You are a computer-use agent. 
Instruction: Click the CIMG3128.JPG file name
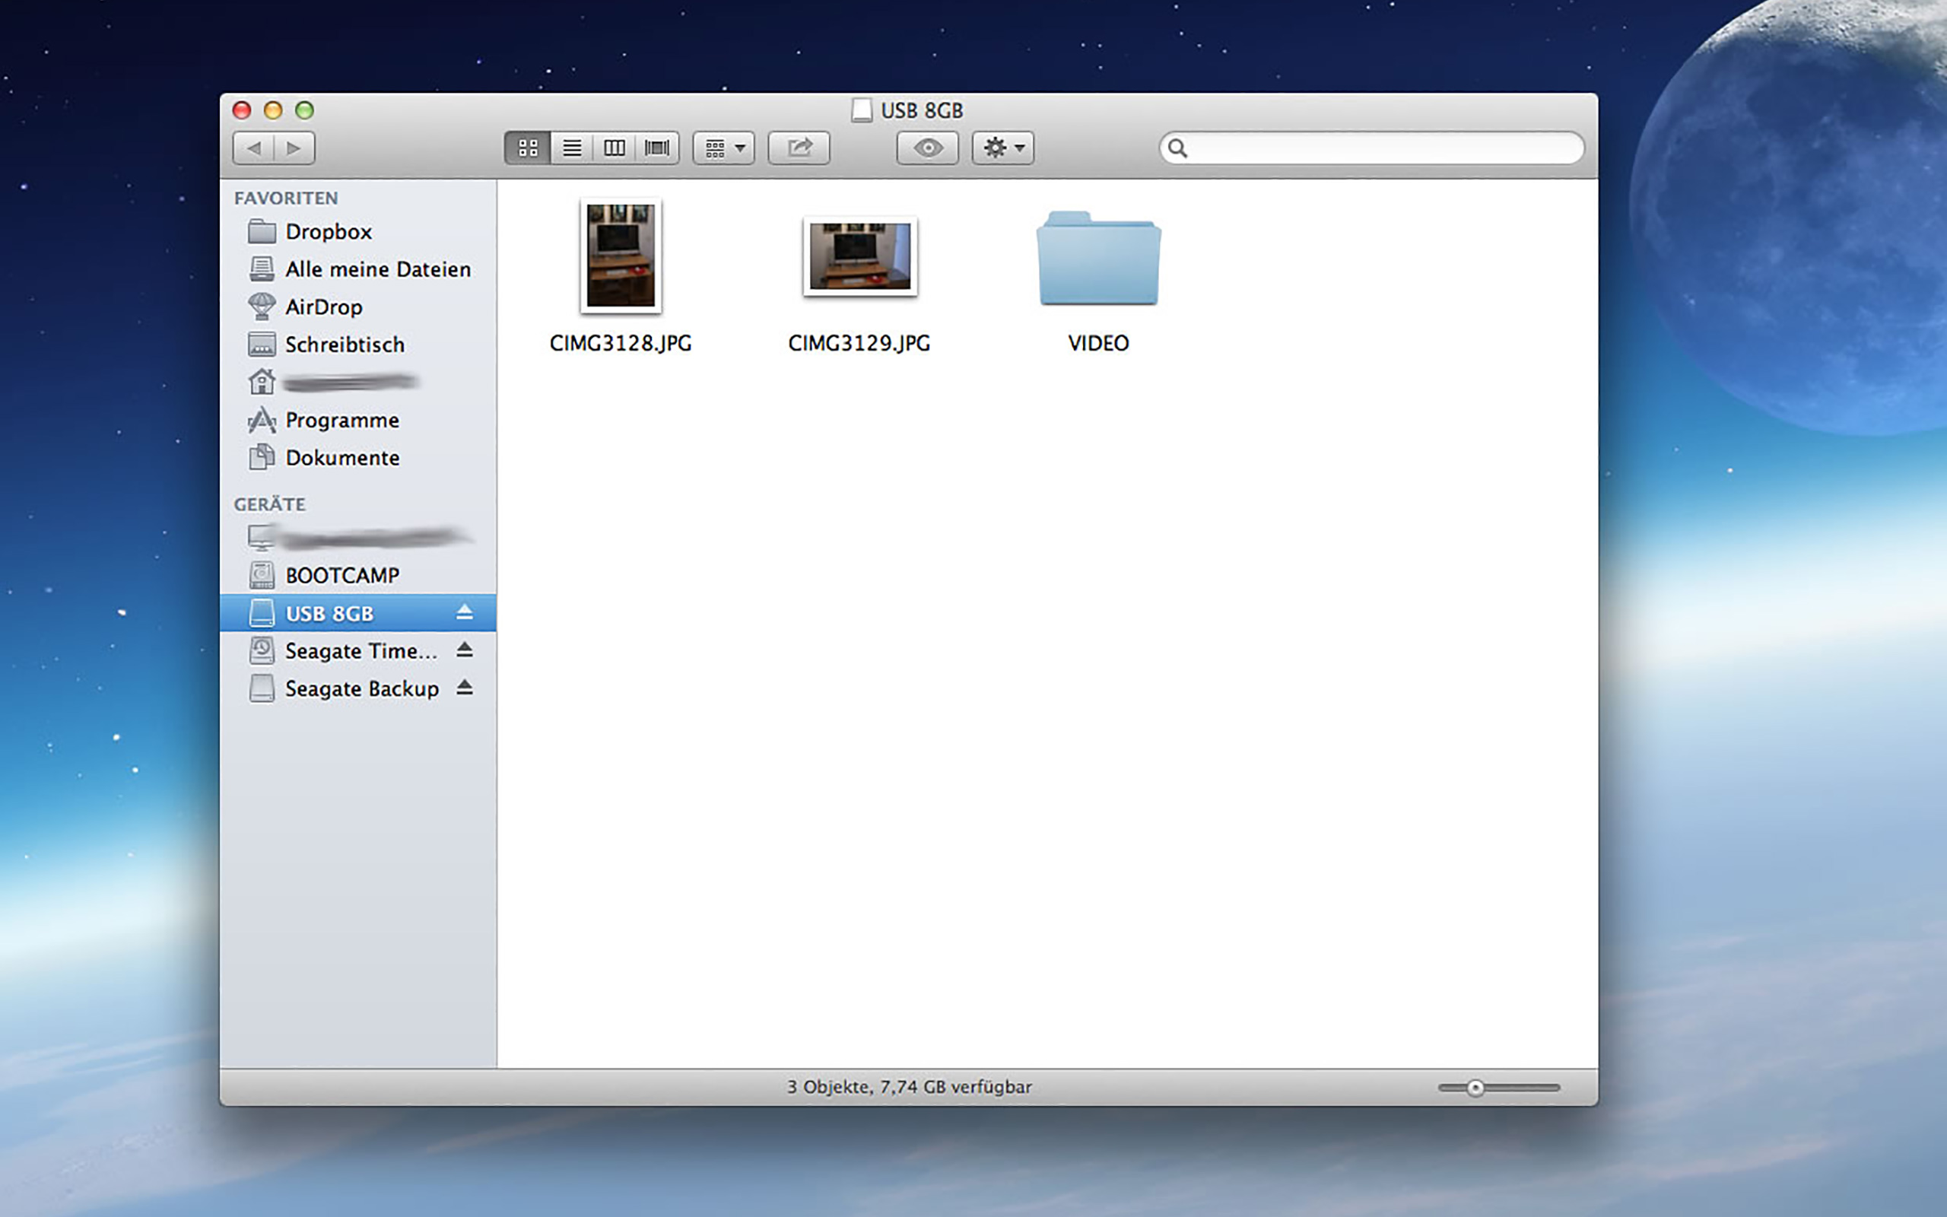coord(621,344)
